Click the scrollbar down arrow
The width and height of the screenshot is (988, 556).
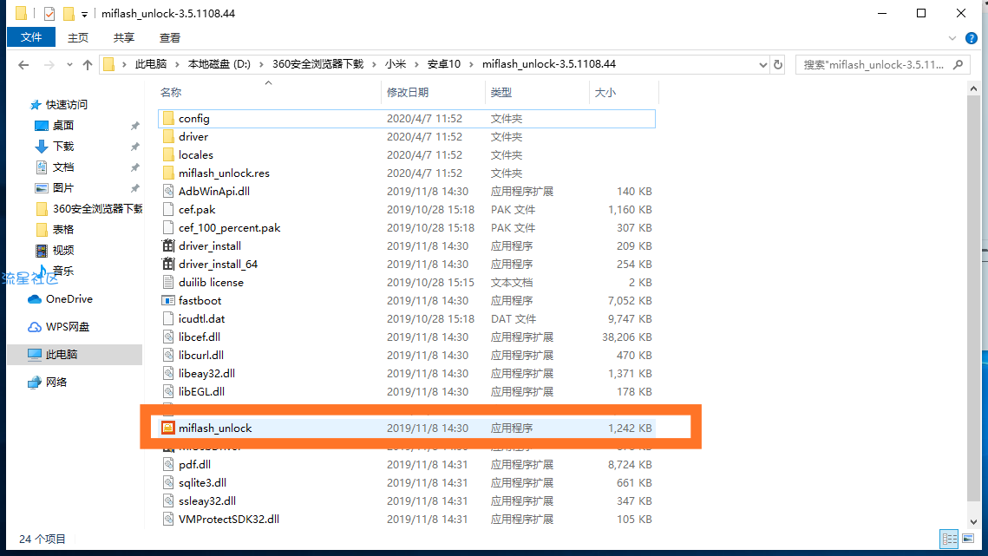[973, 522]
